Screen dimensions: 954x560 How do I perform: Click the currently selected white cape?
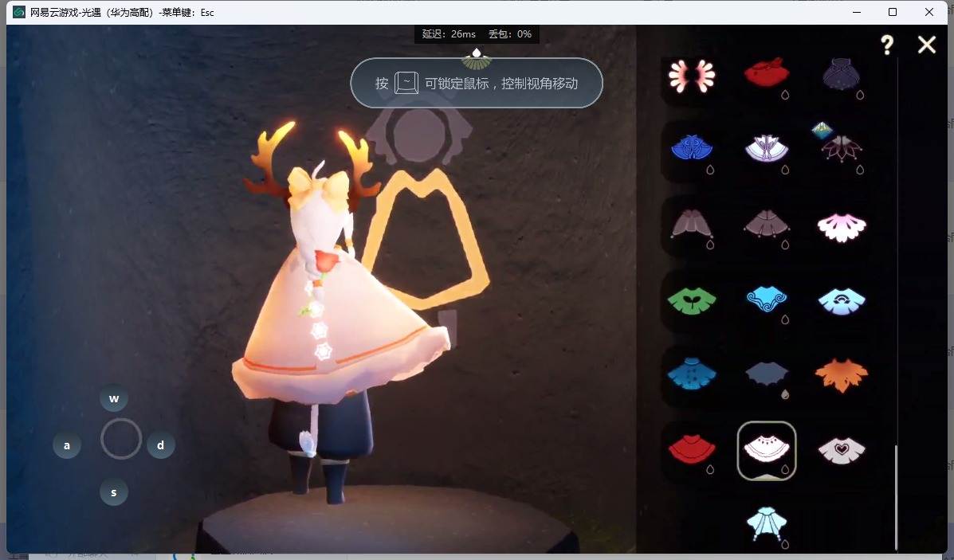pyautogui.click(x=767, y=450)
